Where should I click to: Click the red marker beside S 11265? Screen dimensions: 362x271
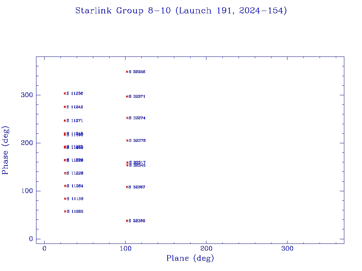65,211
